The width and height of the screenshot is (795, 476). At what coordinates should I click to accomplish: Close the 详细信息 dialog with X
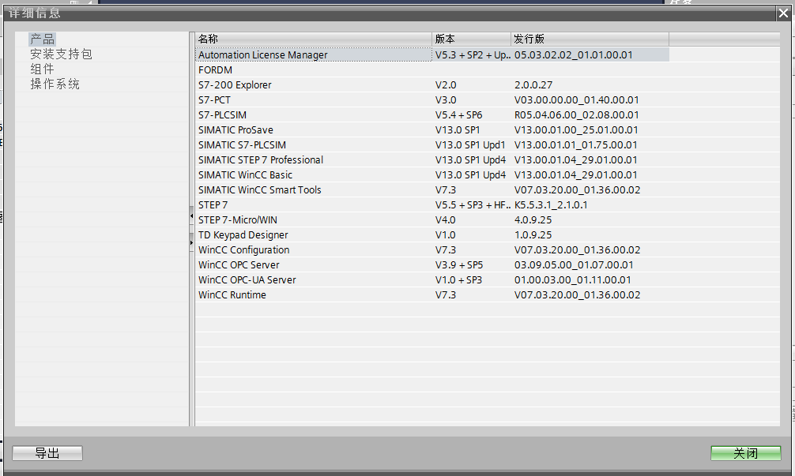coord(783,13)
